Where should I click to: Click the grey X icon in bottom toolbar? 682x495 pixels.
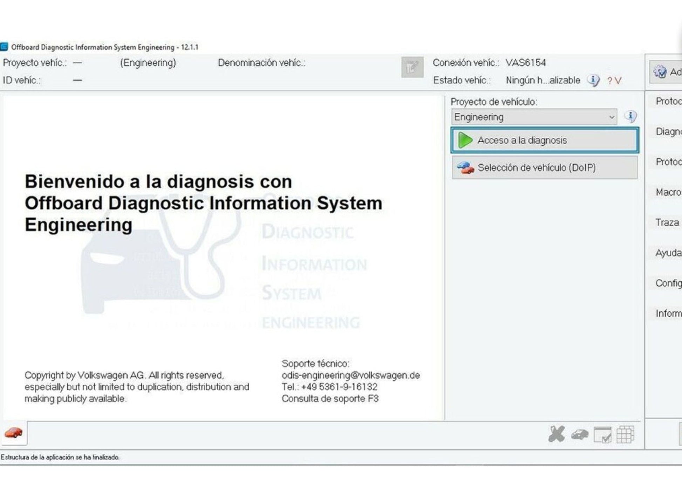[556, 434]
